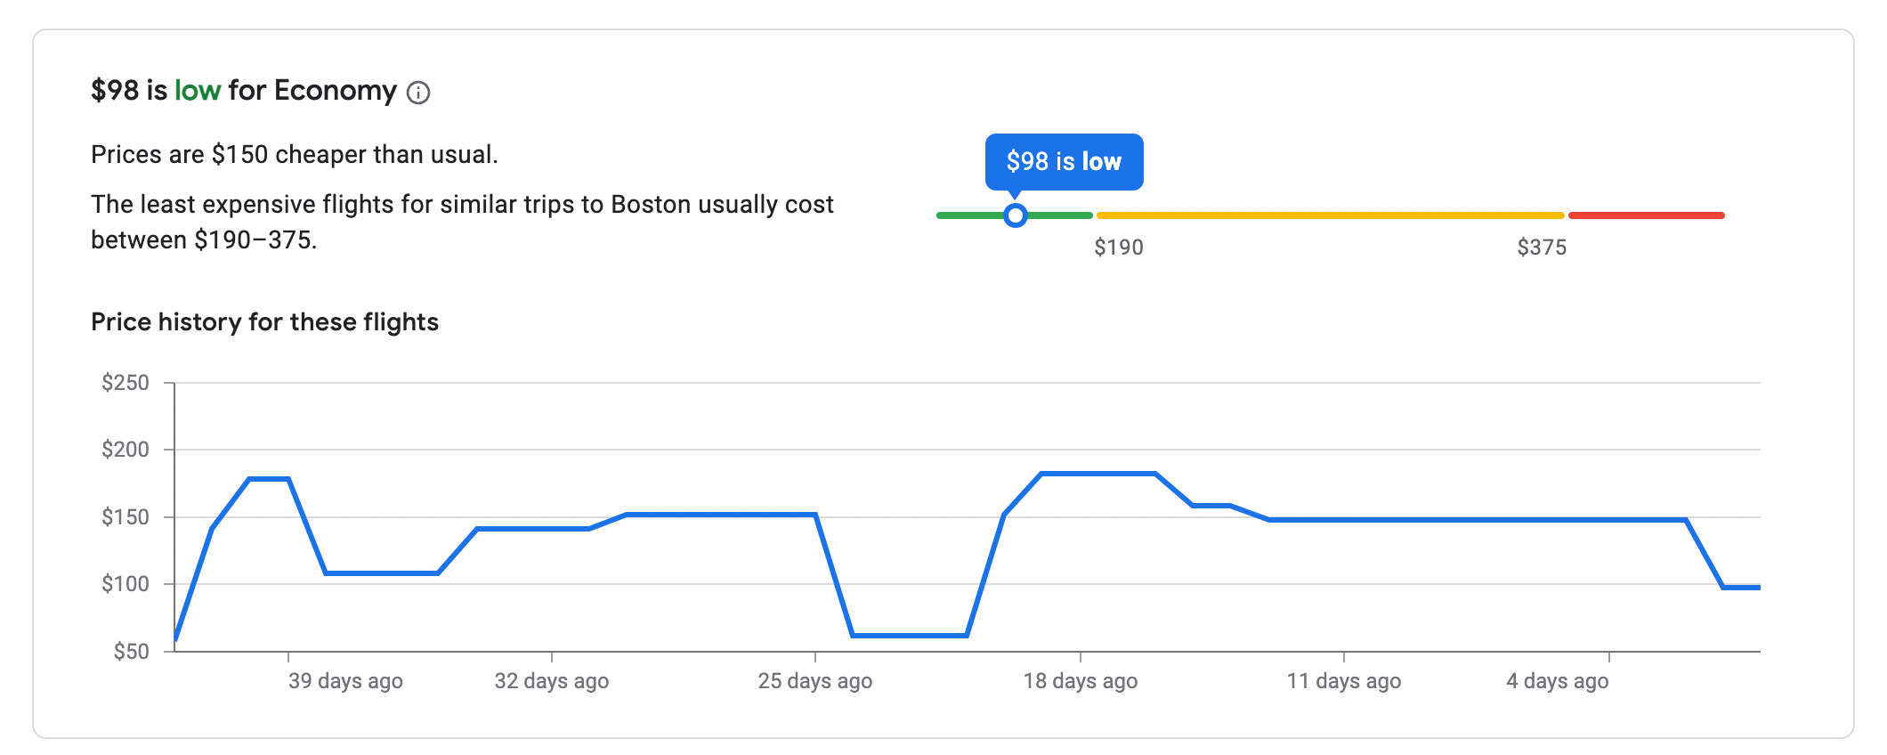Click the $375 label under price bar
The height and width of the screenshot is (755, 1887).
click(1542, 248)
